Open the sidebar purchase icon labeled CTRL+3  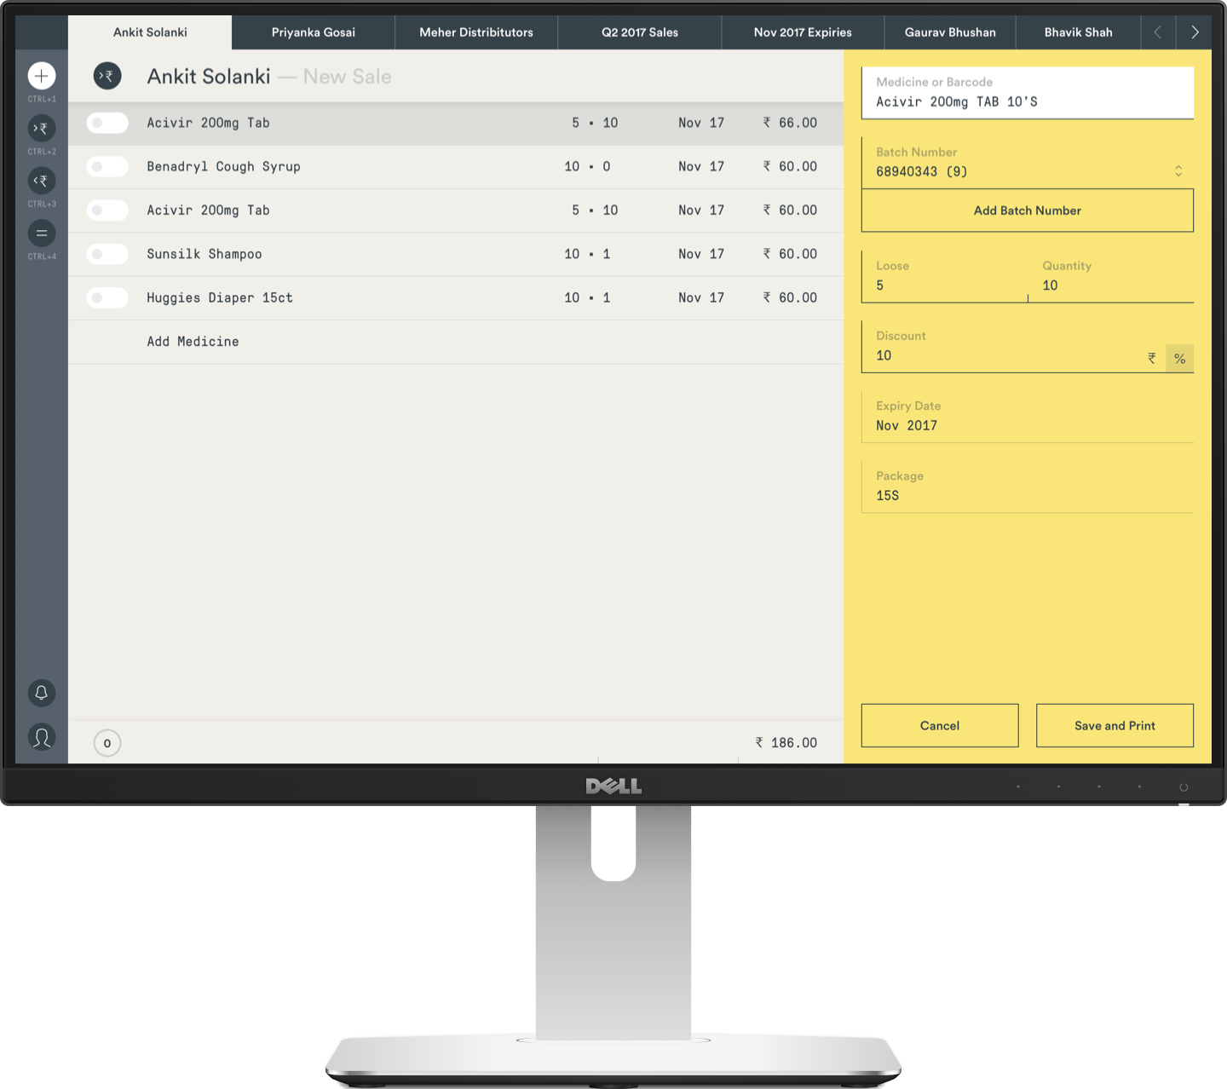click(42, 181)
